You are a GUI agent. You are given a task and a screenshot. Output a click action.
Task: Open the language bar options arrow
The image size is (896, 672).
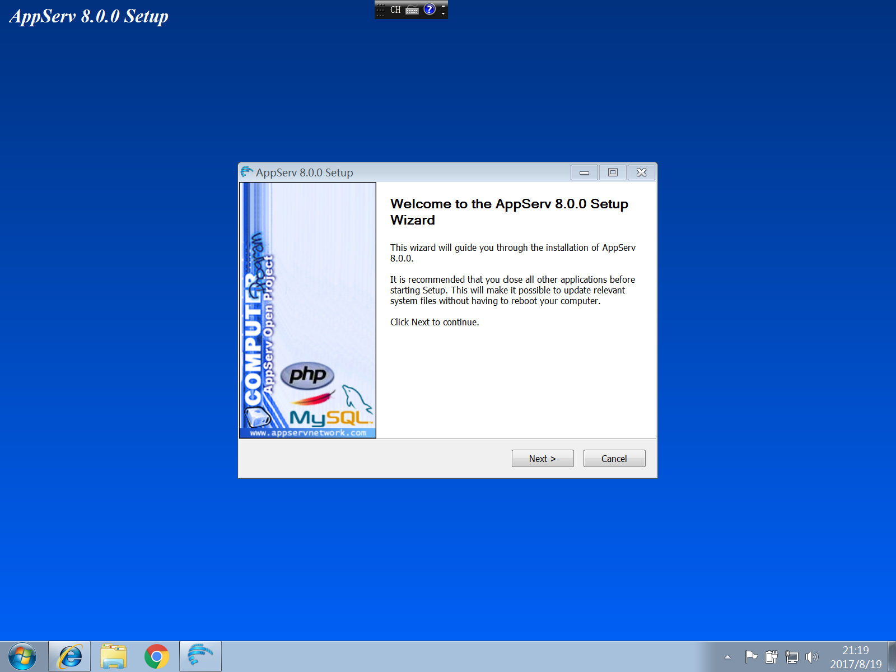tap(443, 12)
